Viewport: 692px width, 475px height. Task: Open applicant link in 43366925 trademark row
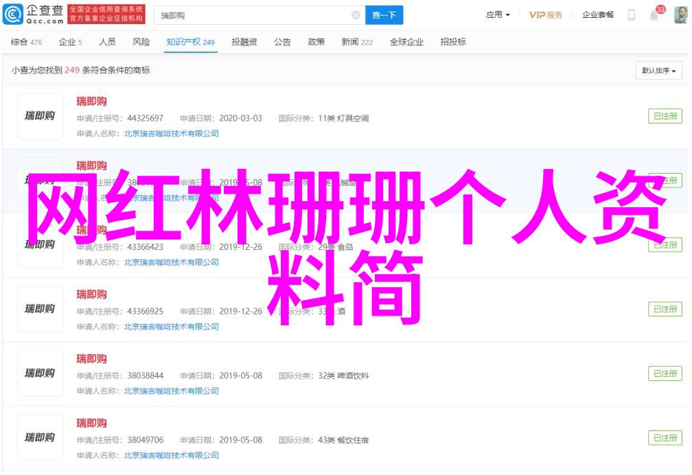click(171, 327)
